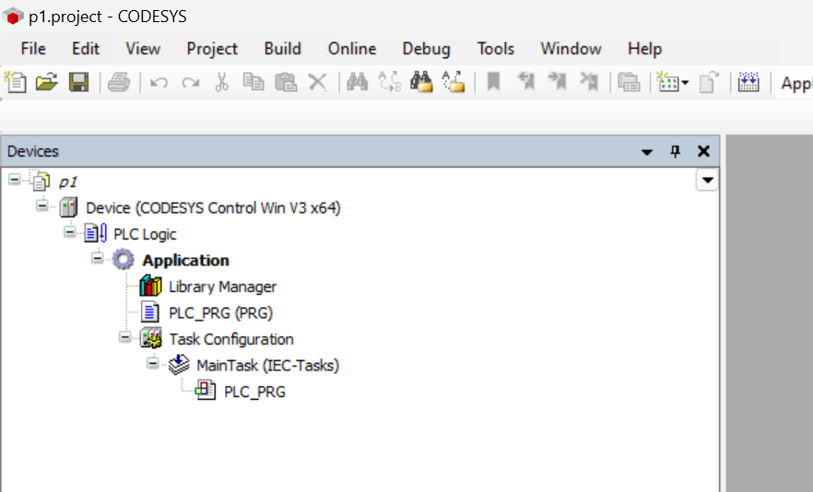Select the Task Configuration label
813x492 pixels.
231,339
